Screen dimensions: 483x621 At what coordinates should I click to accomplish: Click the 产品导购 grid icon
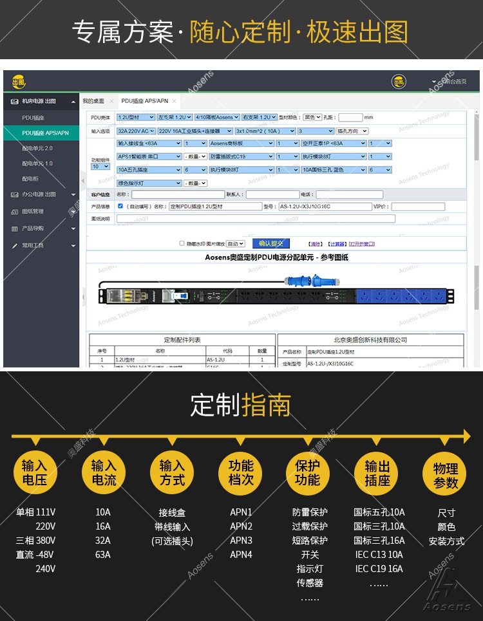(x=15, y=228)
